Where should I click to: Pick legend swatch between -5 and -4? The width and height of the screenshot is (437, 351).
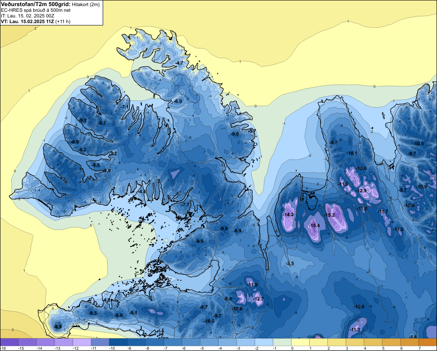(x=209, y=342)
